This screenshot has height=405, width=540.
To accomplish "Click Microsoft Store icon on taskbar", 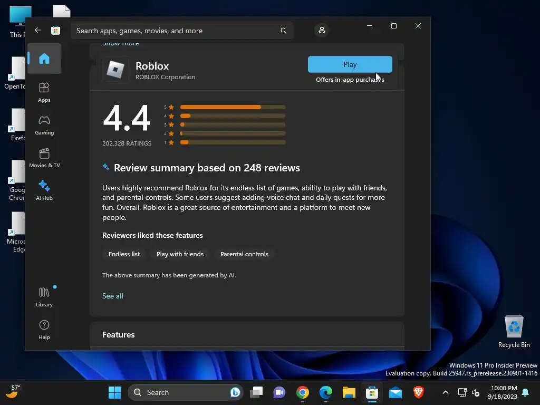I will click(372, 392).
